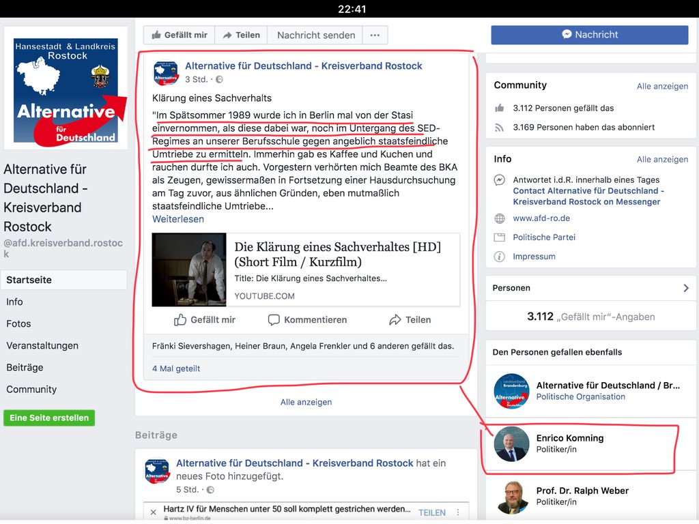Click messenger icon beside Antwortet i.d.R.
Viewport: 699px width, 524px height.
tap(499, 180)
